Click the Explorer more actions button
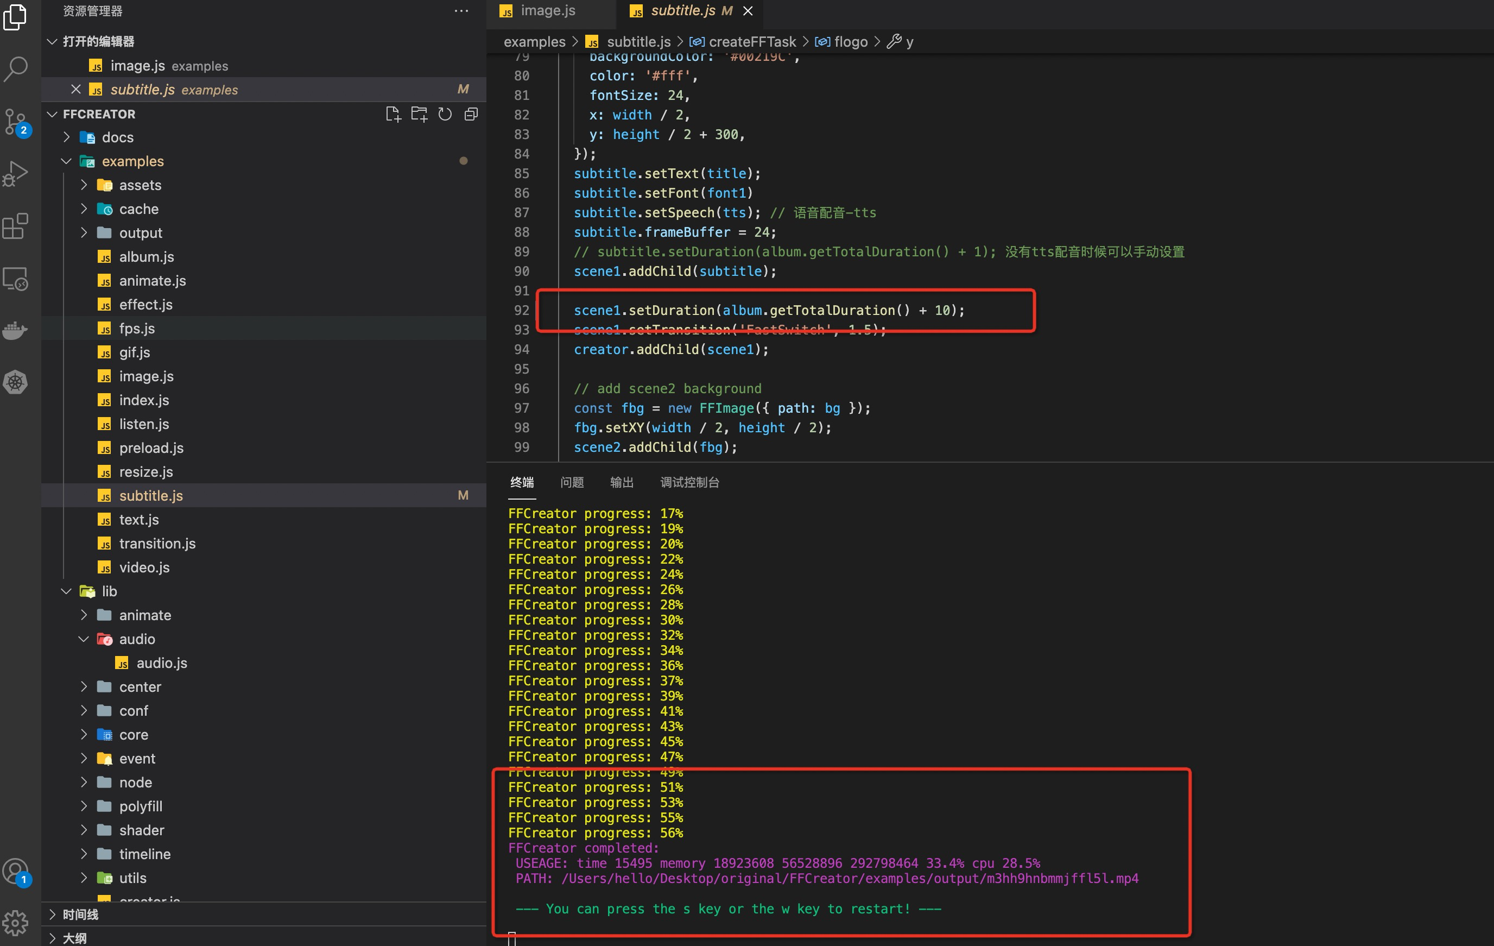The image size is (1494, 946). point(461,10)
